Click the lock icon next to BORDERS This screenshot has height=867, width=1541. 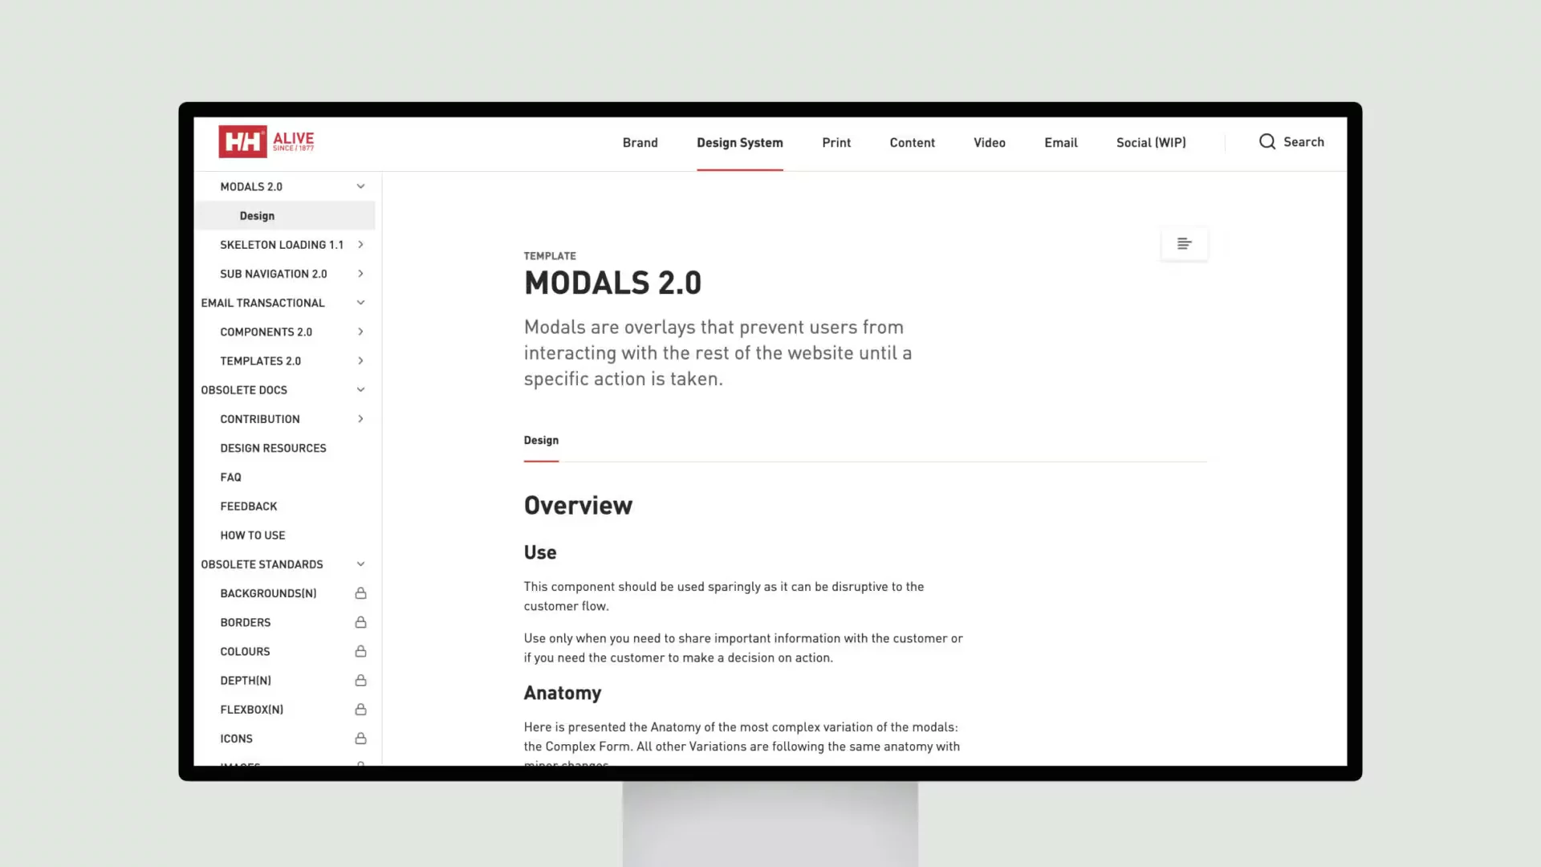360,621
